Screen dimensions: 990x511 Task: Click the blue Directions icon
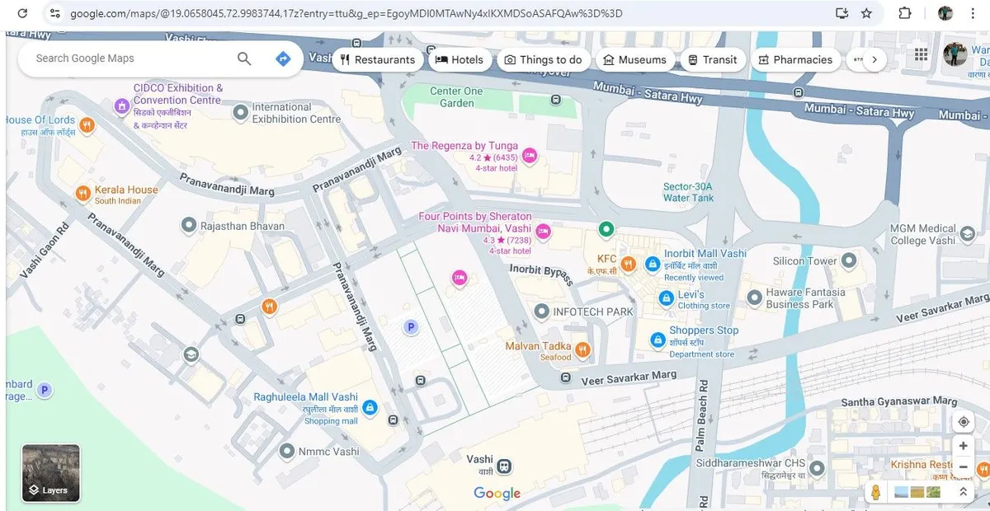283,59
